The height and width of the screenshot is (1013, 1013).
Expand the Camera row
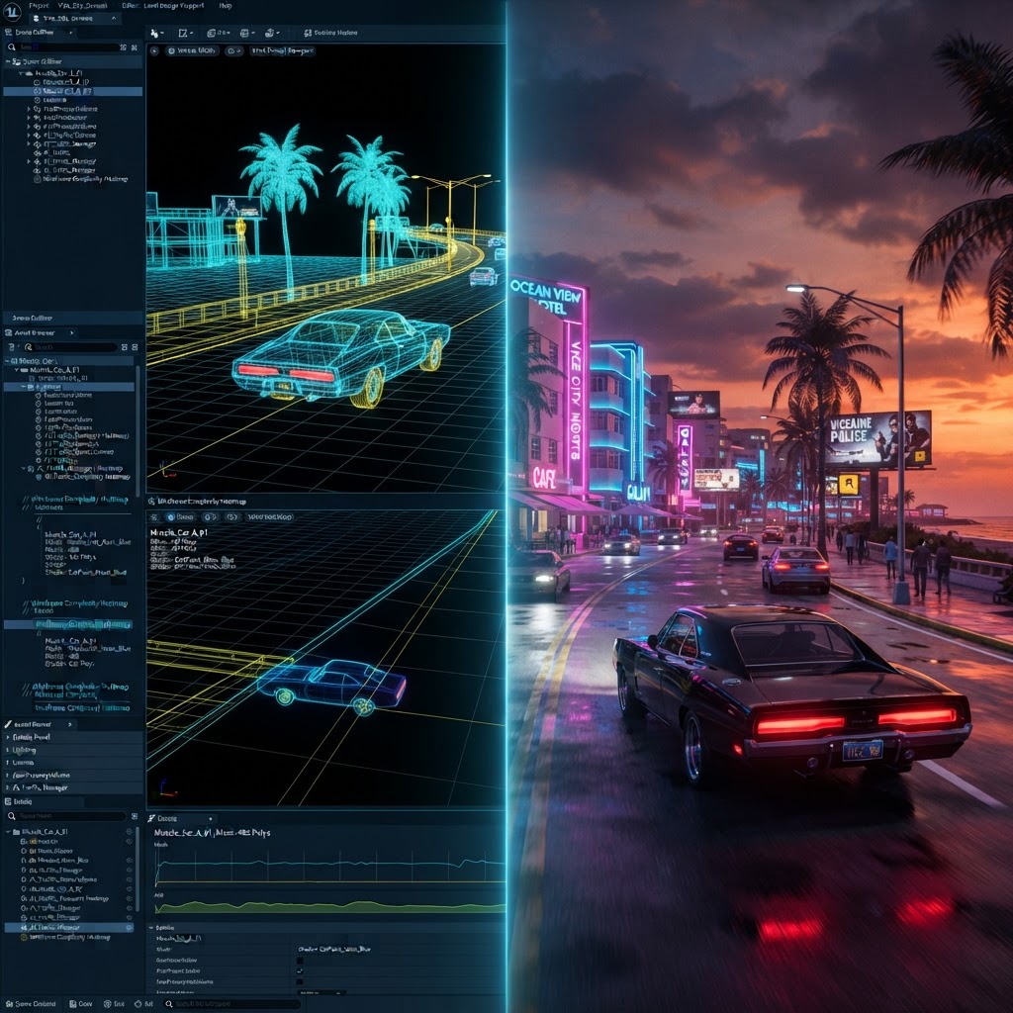(x=72, y=763)
